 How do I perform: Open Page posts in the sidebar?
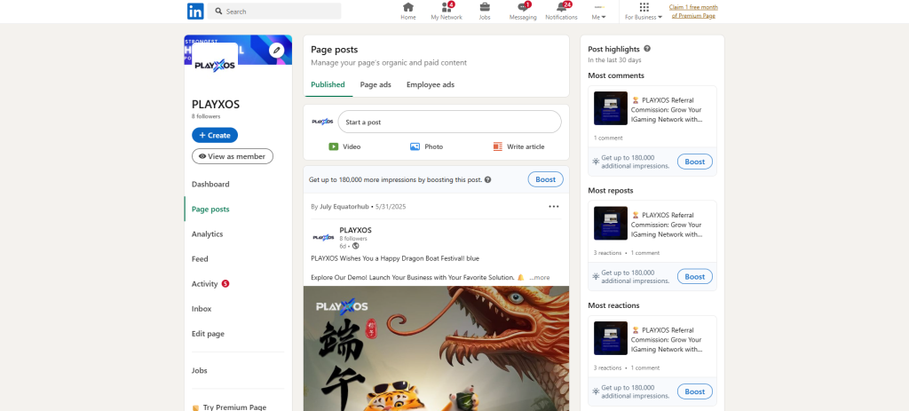click(210, 209)
